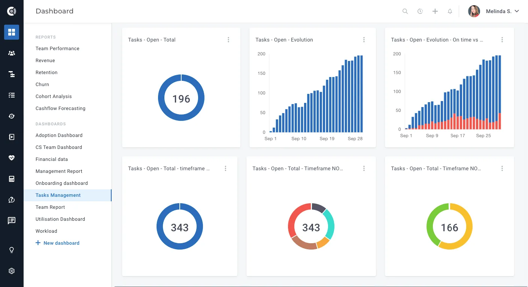
Task: Click Melinda's profile avatar
Action: (x=474, y=11)
